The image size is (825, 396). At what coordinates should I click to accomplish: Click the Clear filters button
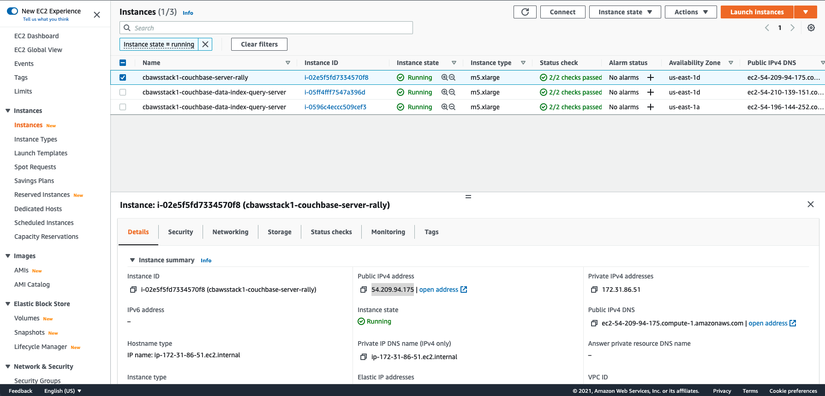[259, 44]
